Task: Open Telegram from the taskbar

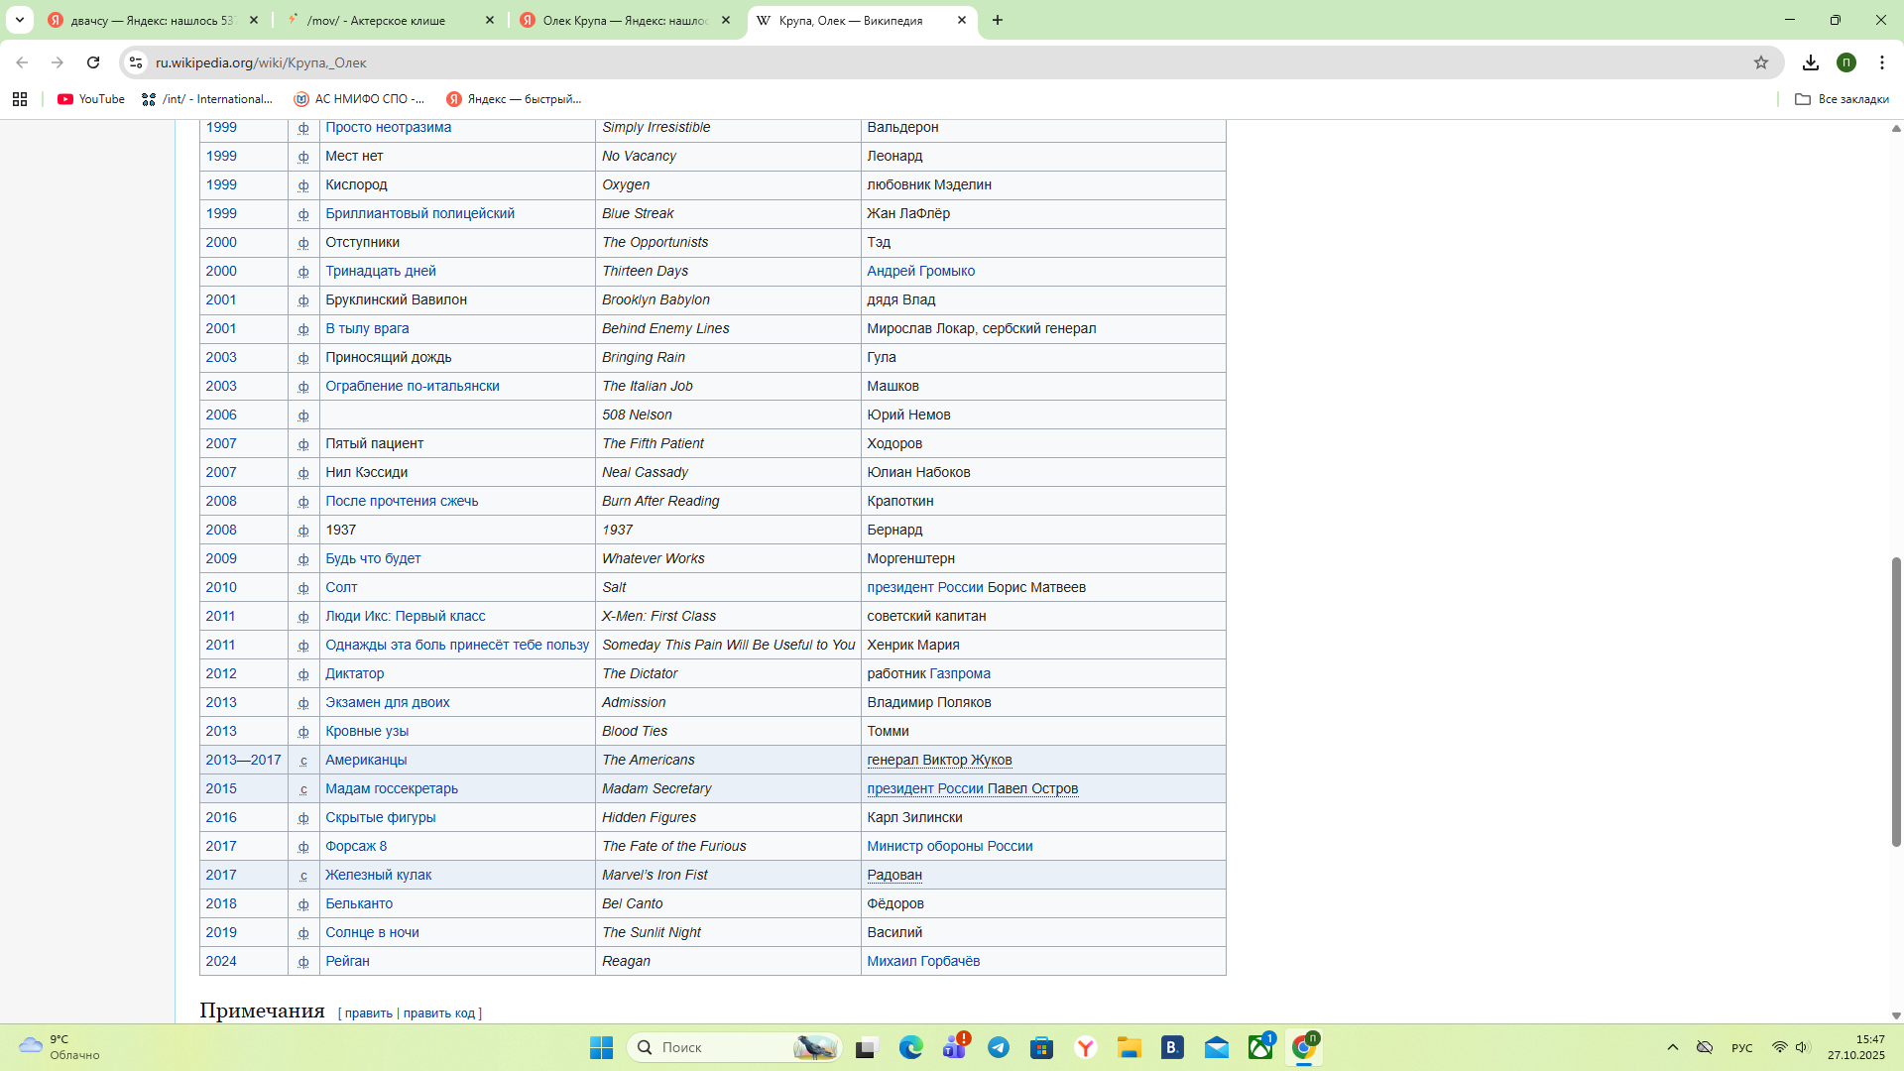Action: click(x=999, y=1047)
